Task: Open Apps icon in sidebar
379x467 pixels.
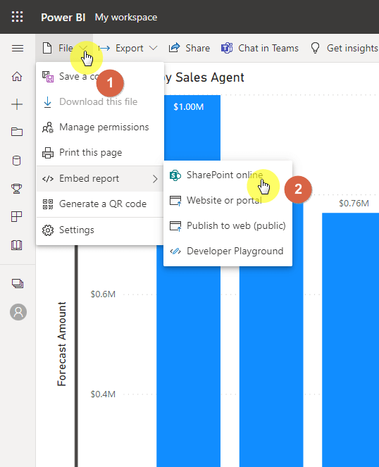Action: [x=17, y=216]
